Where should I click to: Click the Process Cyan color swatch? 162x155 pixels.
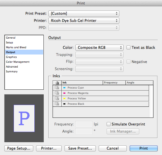(x=64, y=88)
